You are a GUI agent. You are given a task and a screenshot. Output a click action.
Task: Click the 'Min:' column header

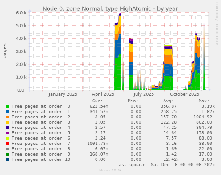tap(133, 101)
